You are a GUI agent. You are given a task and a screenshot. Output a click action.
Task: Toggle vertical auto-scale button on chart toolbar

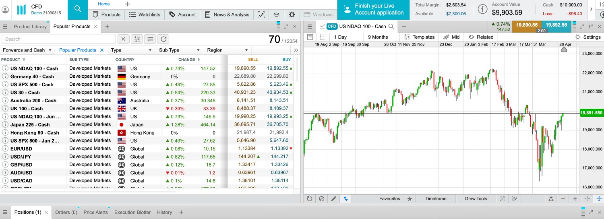599,199
